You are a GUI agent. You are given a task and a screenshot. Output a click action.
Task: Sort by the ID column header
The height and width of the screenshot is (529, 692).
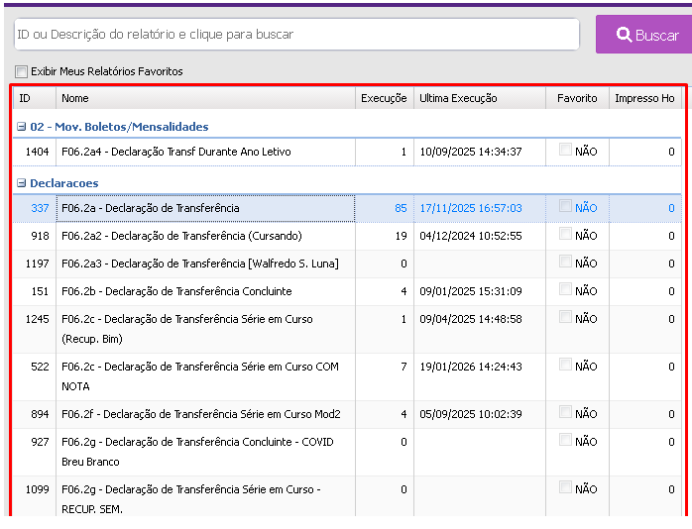point(25,98)
